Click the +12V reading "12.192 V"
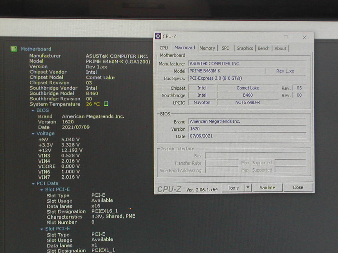This screenshot has height=253, width=338. (x=72, y=150)
